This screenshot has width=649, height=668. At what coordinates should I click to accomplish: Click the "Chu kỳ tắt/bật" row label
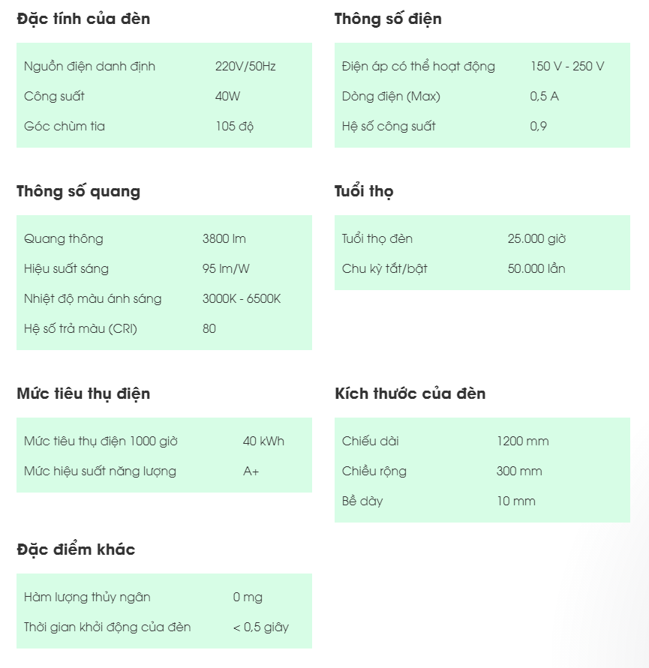coord(384,269)
